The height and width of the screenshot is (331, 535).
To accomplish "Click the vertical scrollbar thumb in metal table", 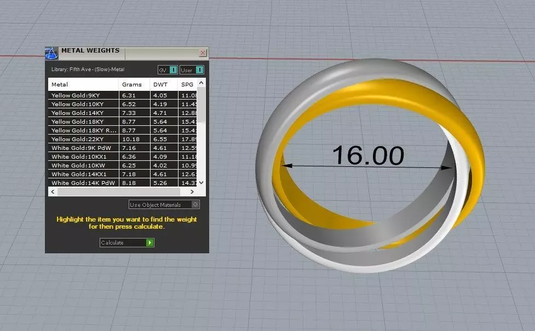I will [x=202, y=105].
